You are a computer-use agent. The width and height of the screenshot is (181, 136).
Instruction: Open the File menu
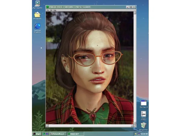[x=48, y=10]
